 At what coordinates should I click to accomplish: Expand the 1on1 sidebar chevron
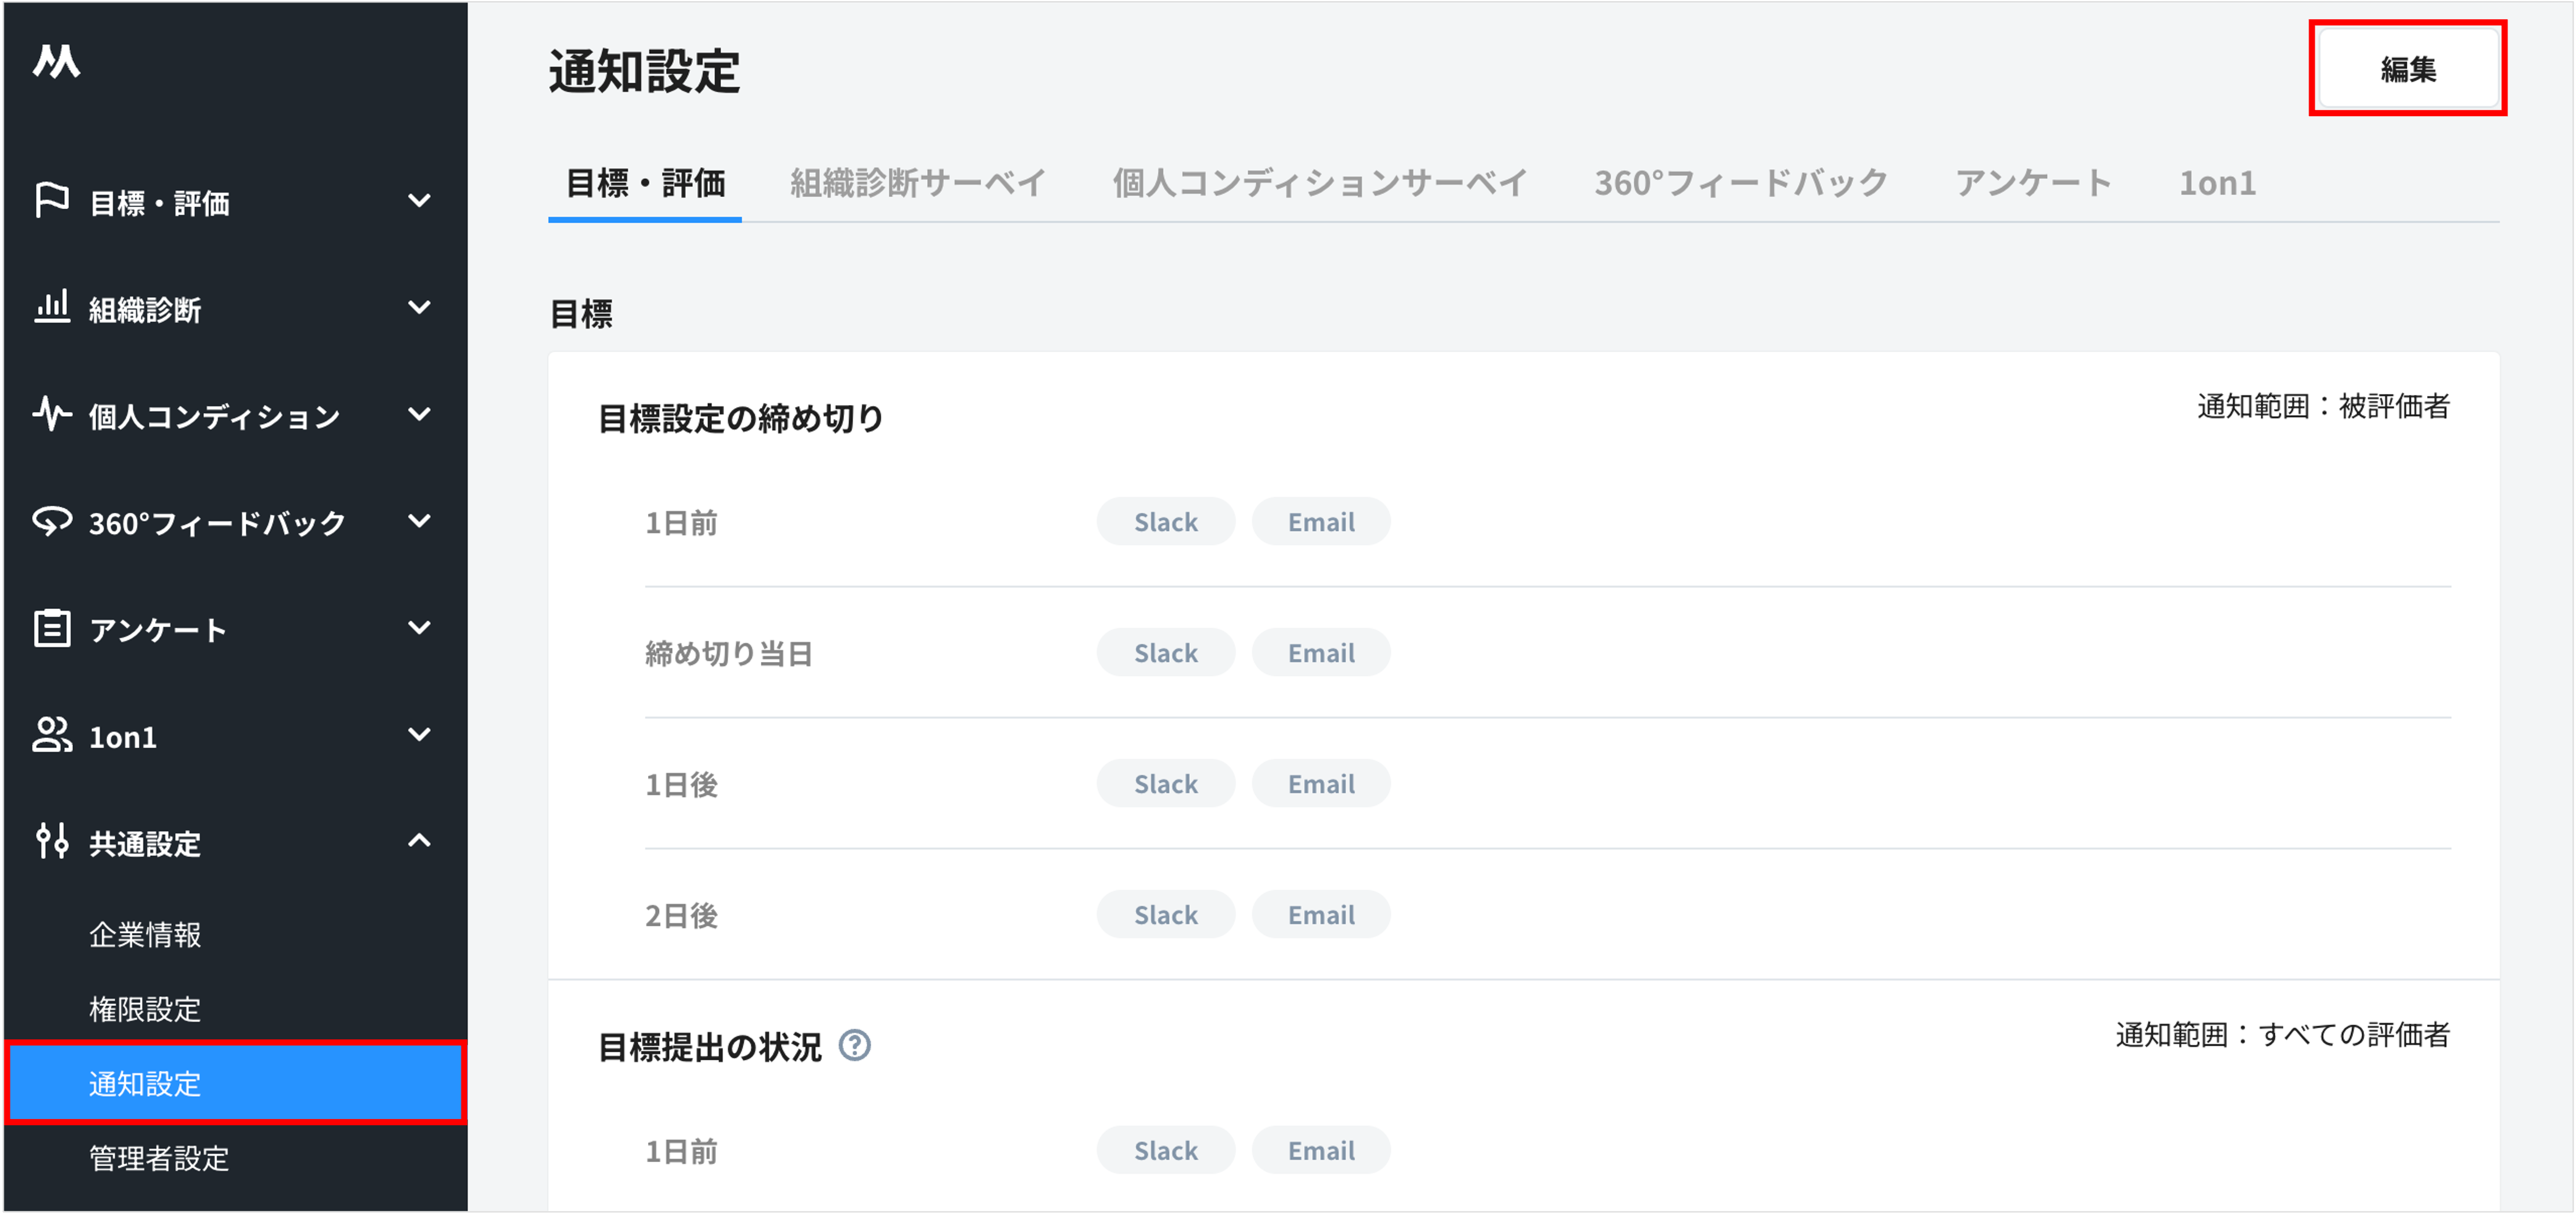pyautogui.click(x=420, y=735)
